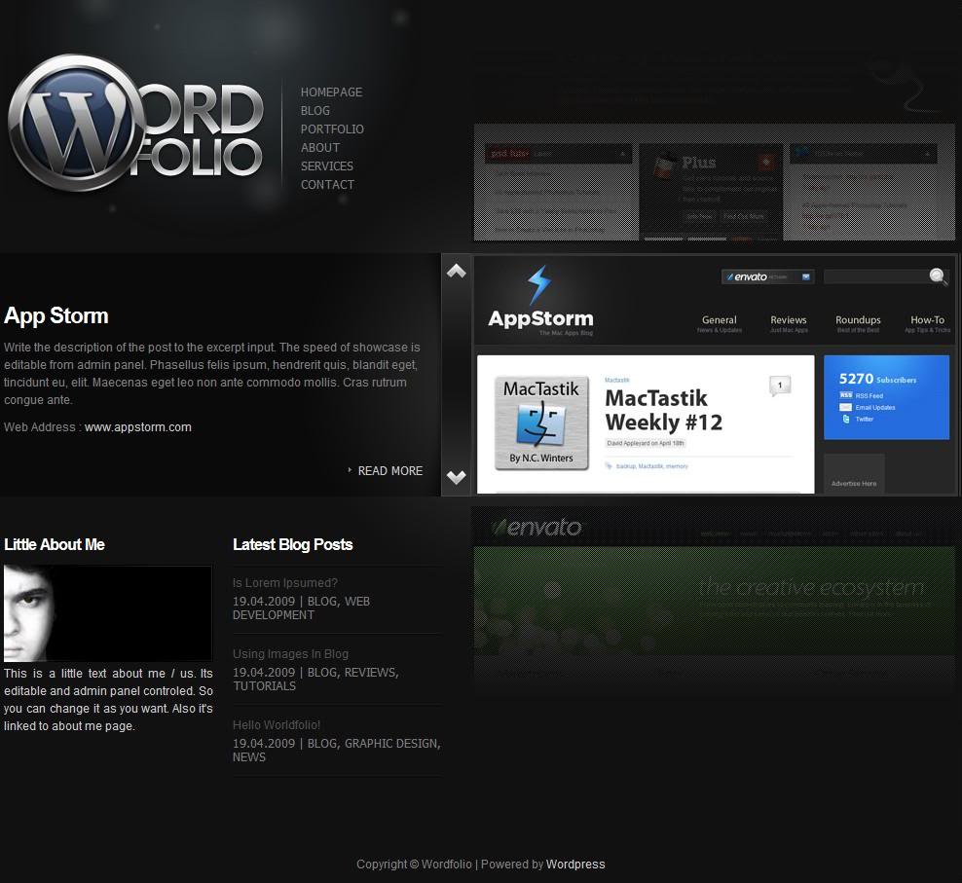The image size is (962, 883).
Task: Click the showcase up arrow
Action: click(456, 271)
